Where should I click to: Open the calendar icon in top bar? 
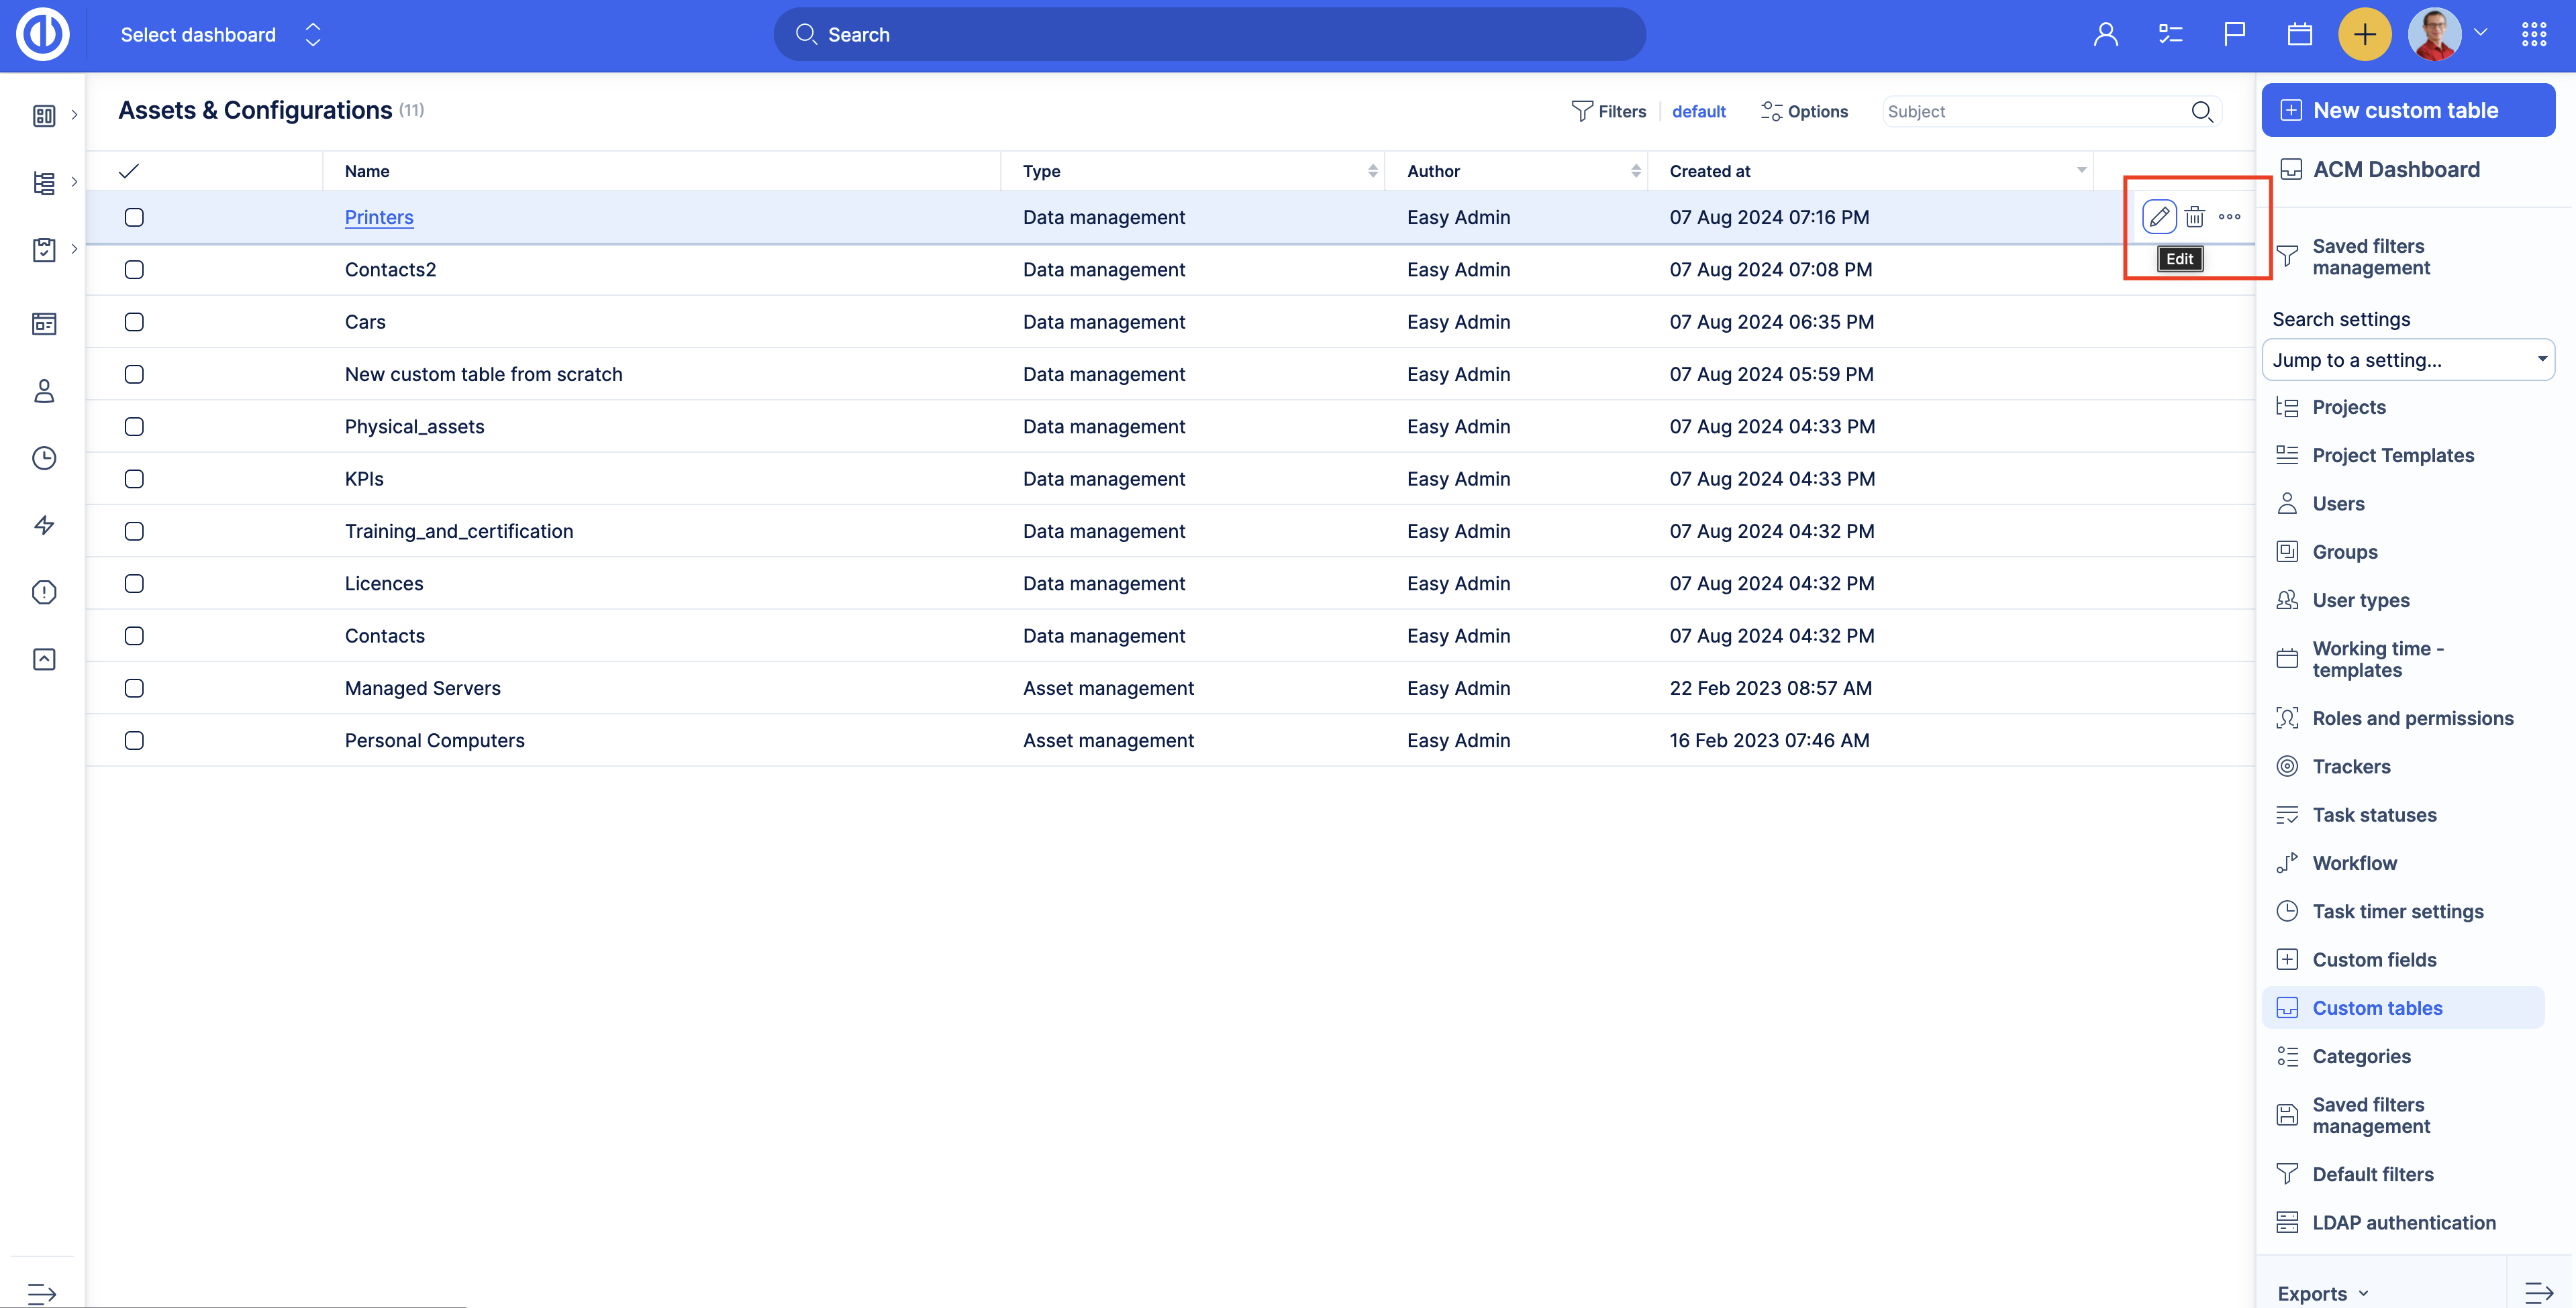coord(2299,35)
